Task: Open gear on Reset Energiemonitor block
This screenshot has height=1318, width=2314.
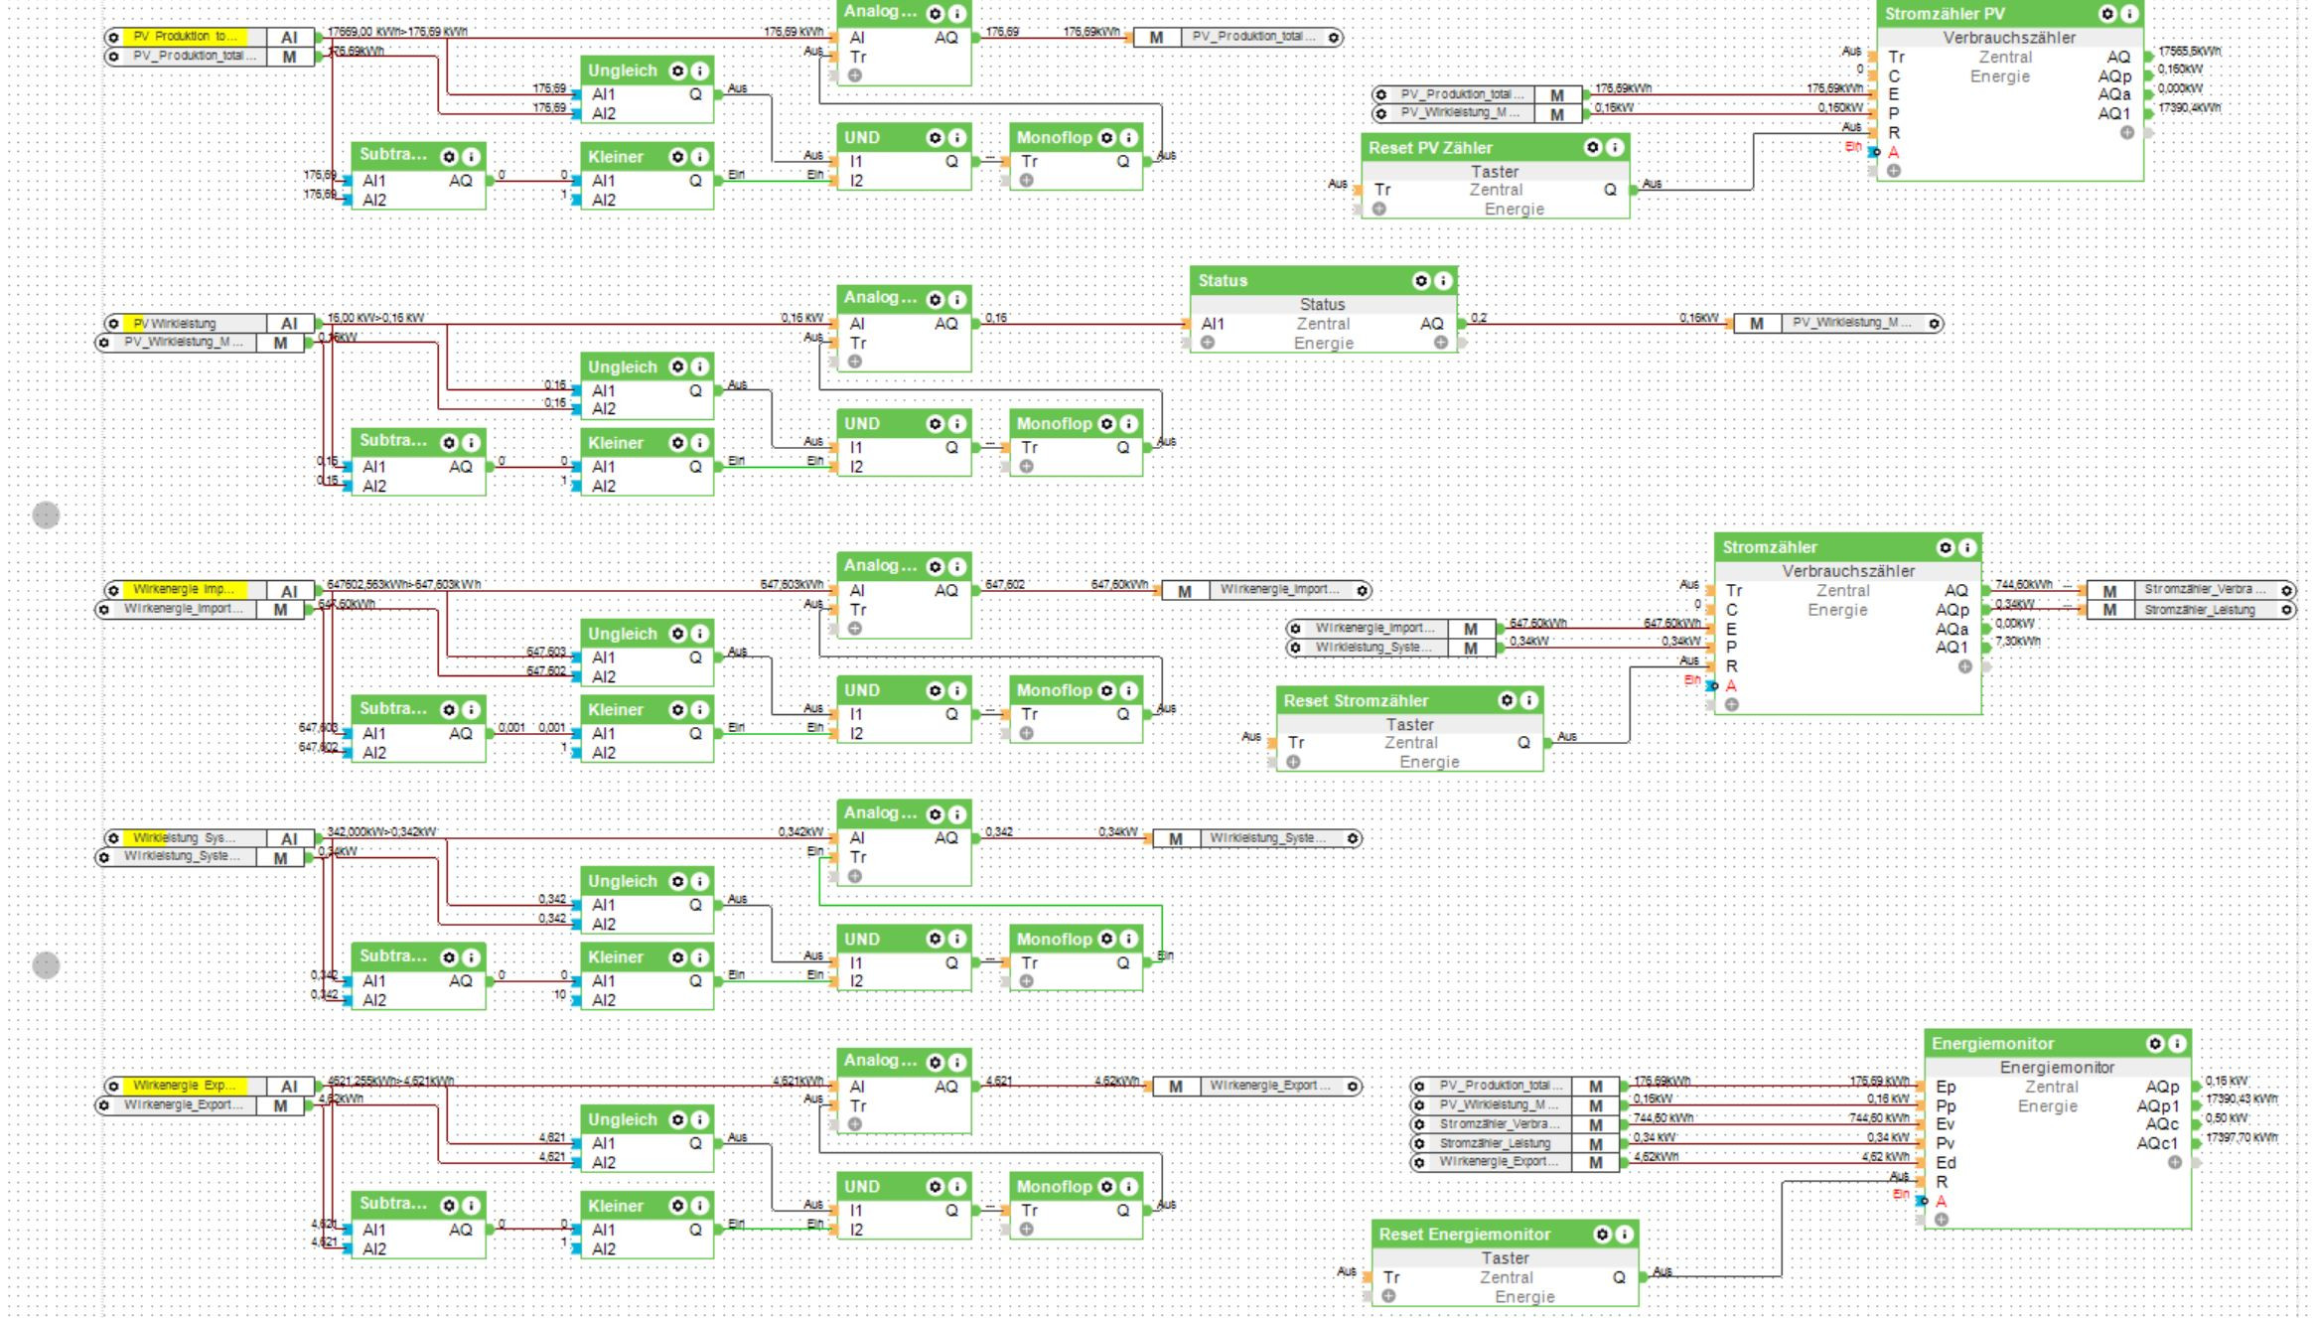Action: click(1603, 1235)
